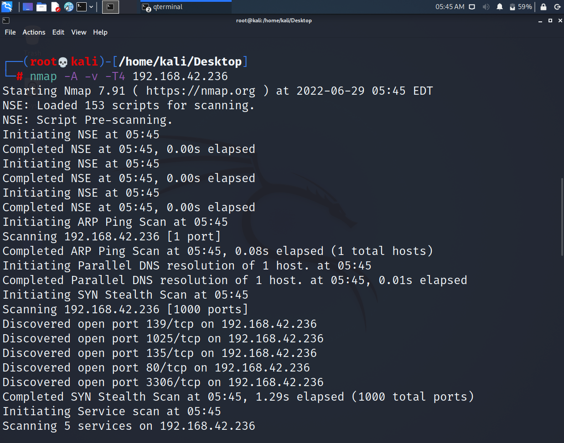Open the Help menu
This screenshot has height=443, width=564.
[x=100, y=32]
